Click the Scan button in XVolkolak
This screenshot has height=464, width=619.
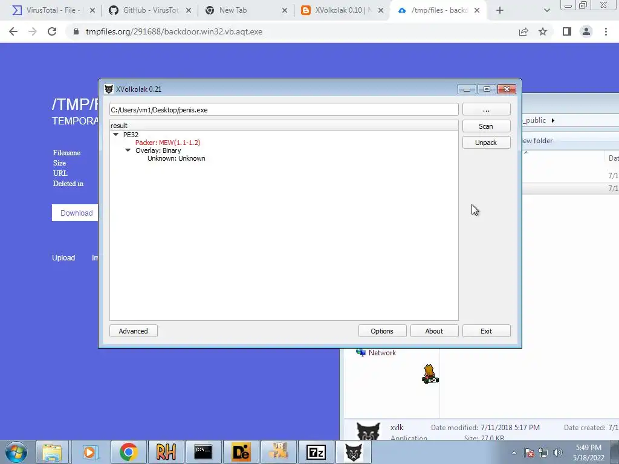(x=486, y=126)
